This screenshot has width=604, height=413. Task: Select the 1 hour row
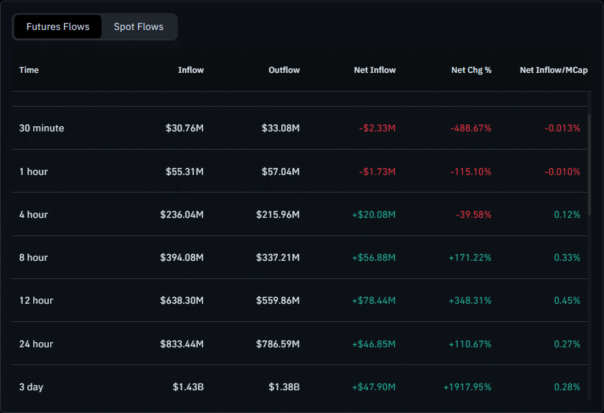click(x=33, y=171)
